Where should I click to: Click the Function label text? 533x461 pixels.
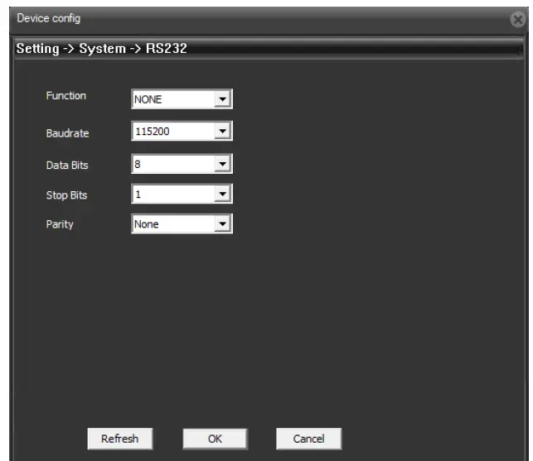(x=66, y=96)
